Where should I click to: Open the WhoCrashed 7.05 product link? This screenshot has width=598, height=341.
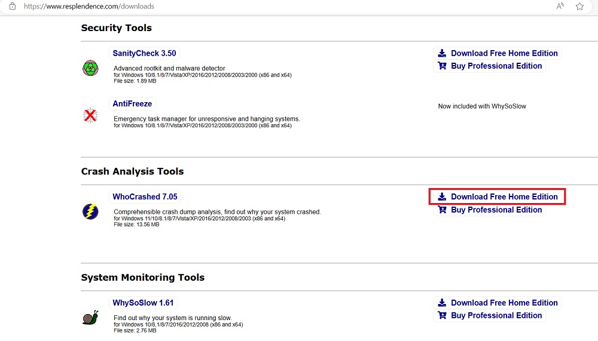pos(145,196)
